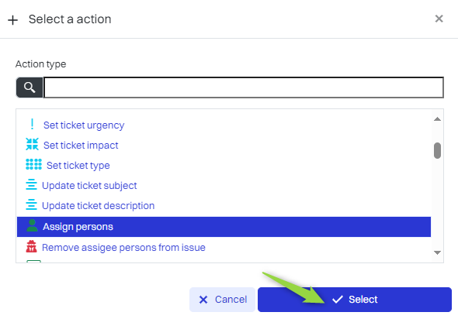
Task: Confirm with the Select button
Action: tap(355, 300)
